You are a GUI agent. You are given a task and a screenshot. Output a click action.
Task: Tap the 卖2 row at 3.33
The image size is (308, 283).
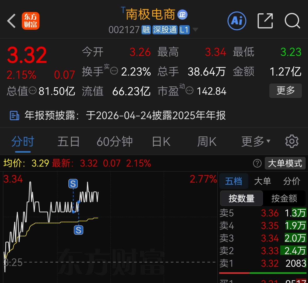click(x=263, y=251)
